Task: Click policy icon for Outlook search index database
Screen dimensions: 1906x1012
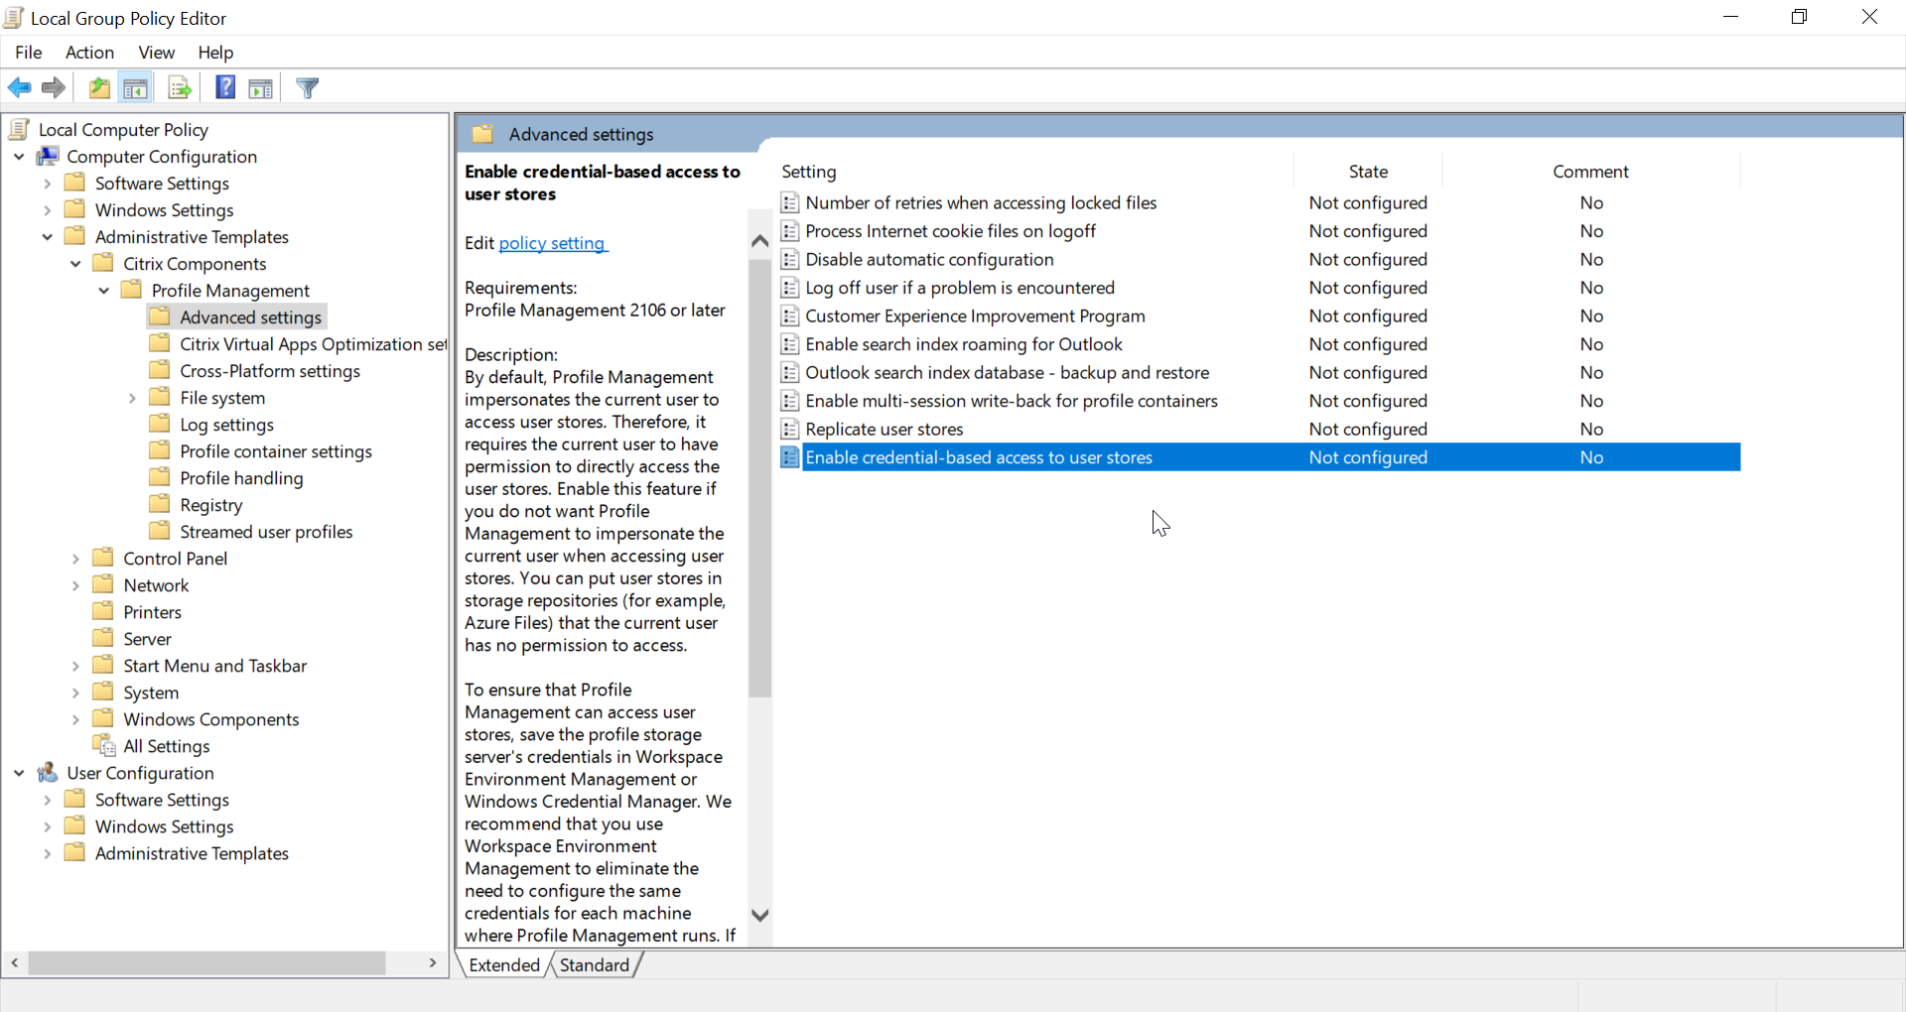Action: click(790, 372)
